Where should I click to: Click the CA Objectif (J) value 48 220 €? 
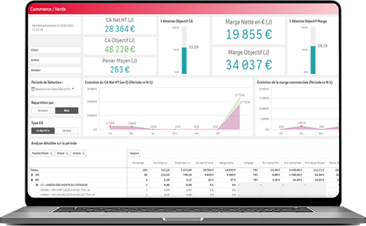coord(120,49)
